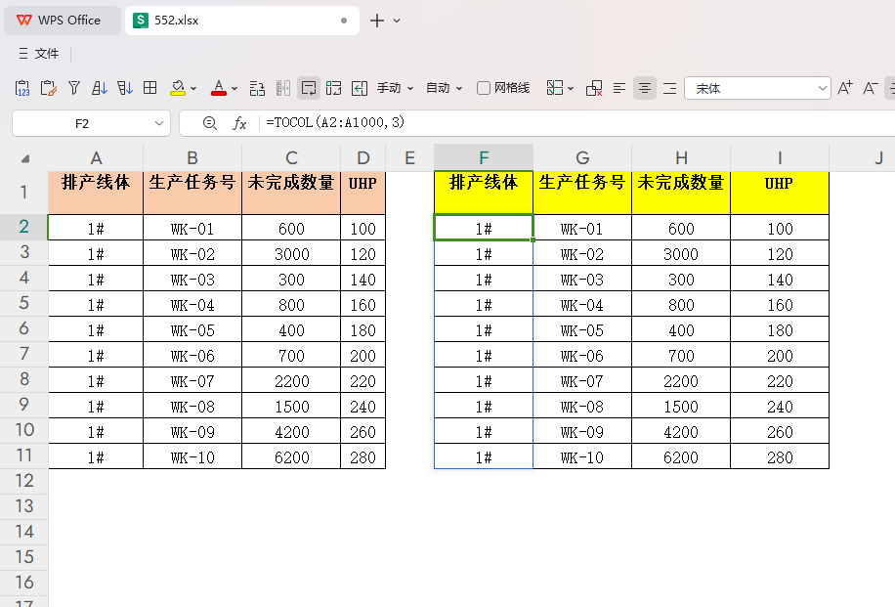Image resolution: width=895 pixels, height=607 pixels.
Task: Click cell I5 containing 160
Action: coord(780,305)
